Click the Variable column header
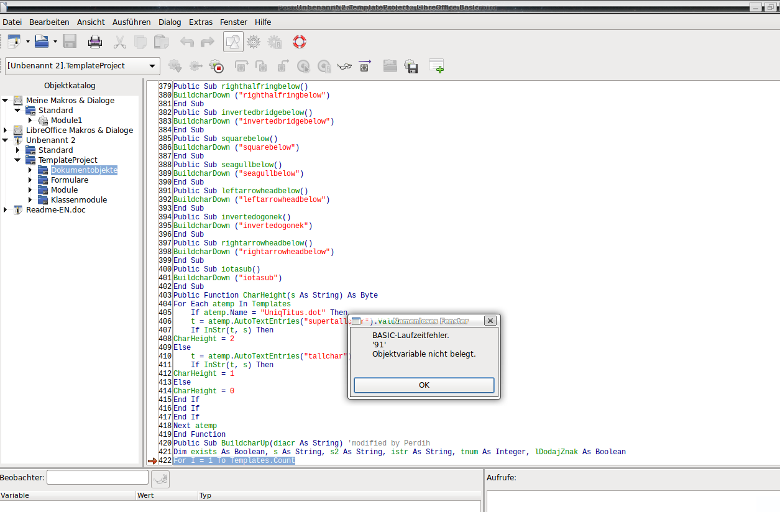Screen dimensions: 780x512 click(x=68, y=495)
